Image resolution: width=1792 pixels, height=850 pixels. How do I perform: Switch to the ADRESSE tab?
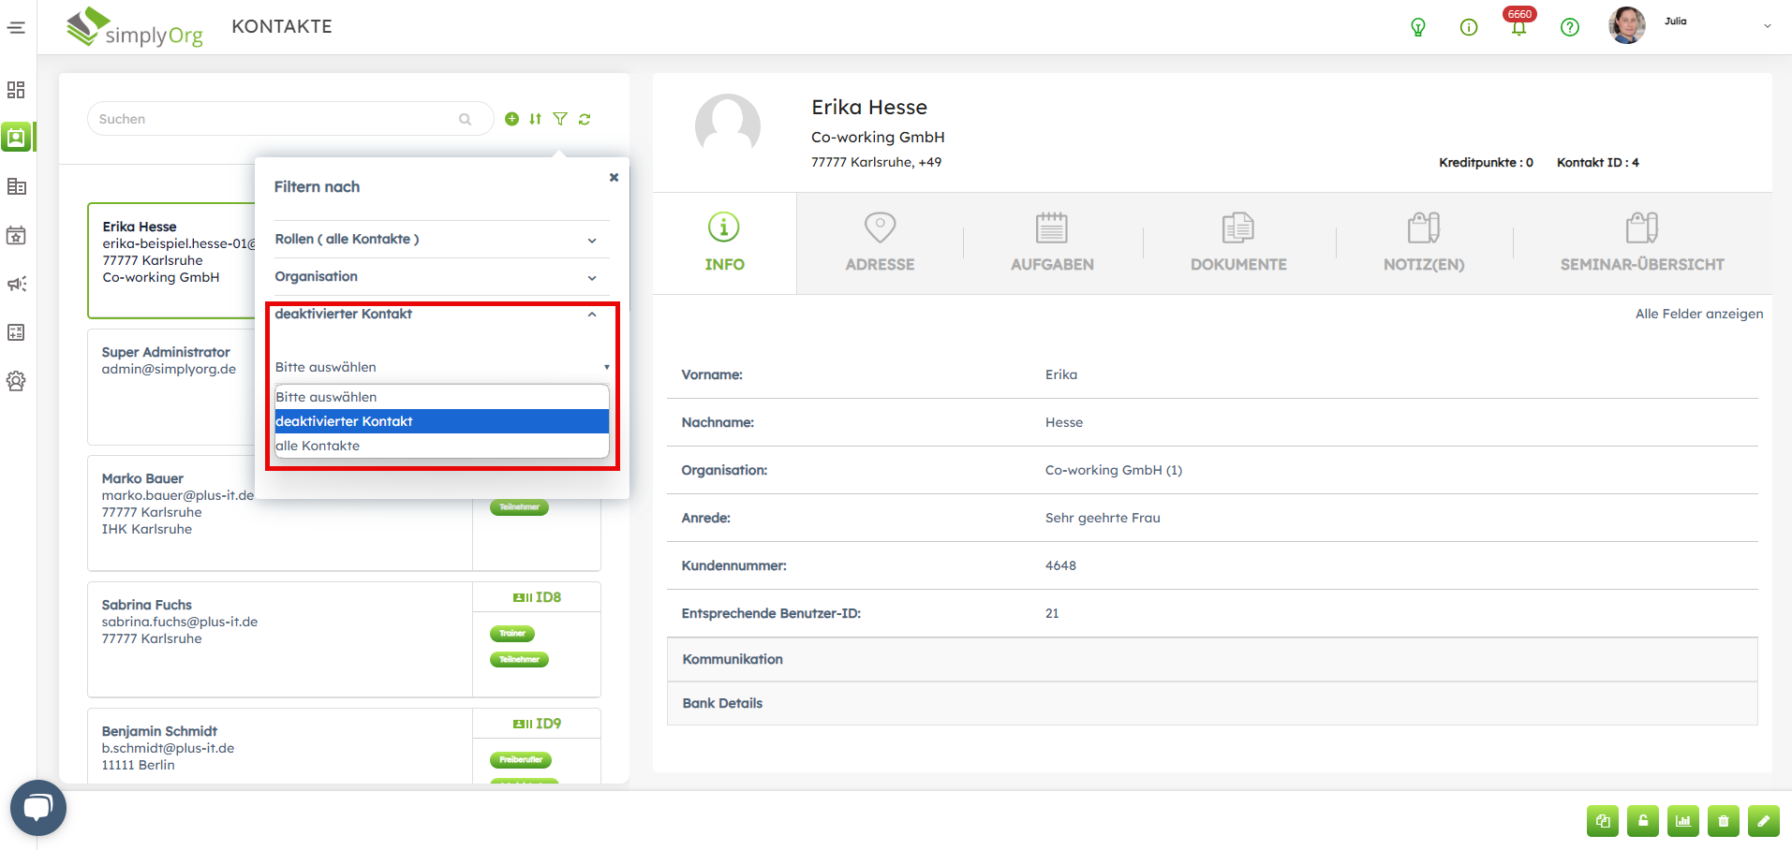pyautogui.click(x=880, y=243)
